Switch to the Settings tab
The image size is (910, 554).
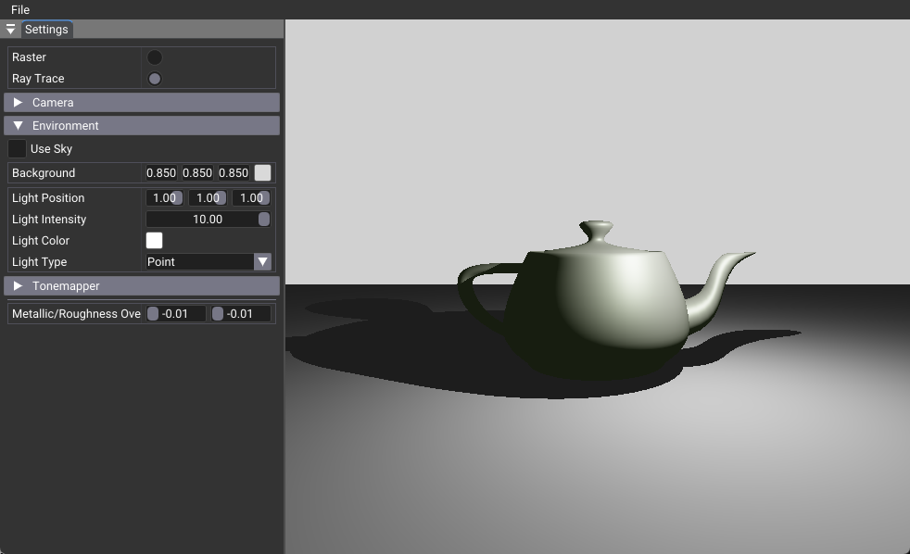click(46, 30)
